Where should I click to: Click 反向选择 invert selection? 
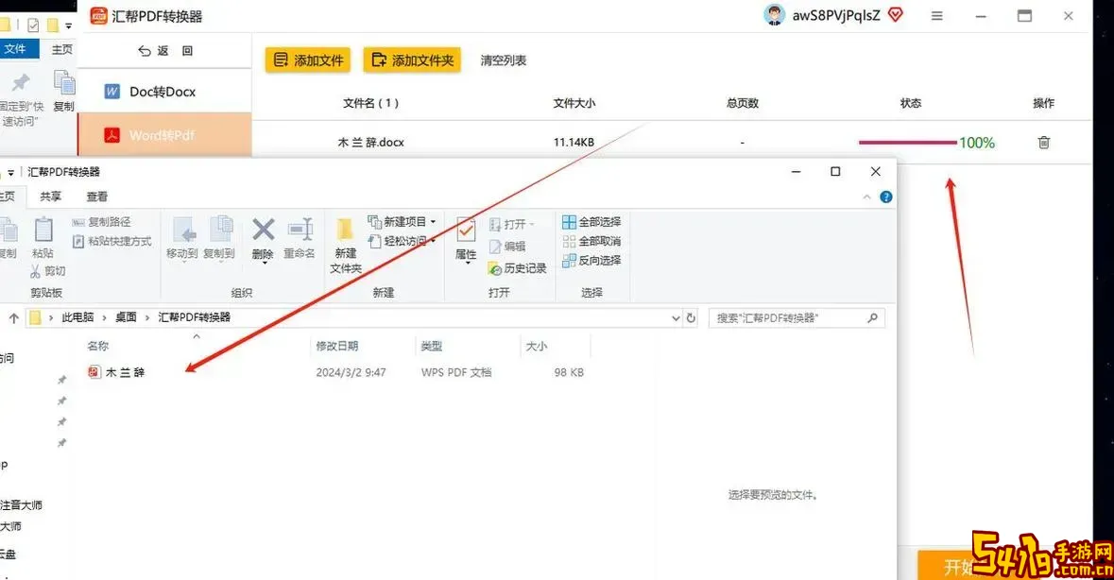591,261
